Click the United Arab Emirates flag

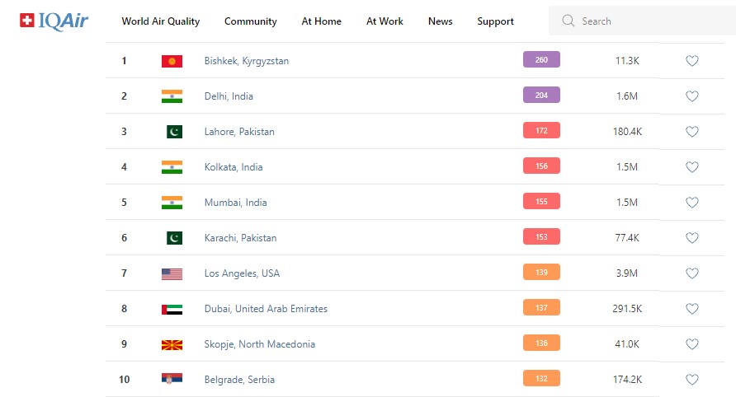(x=172, y=309)
